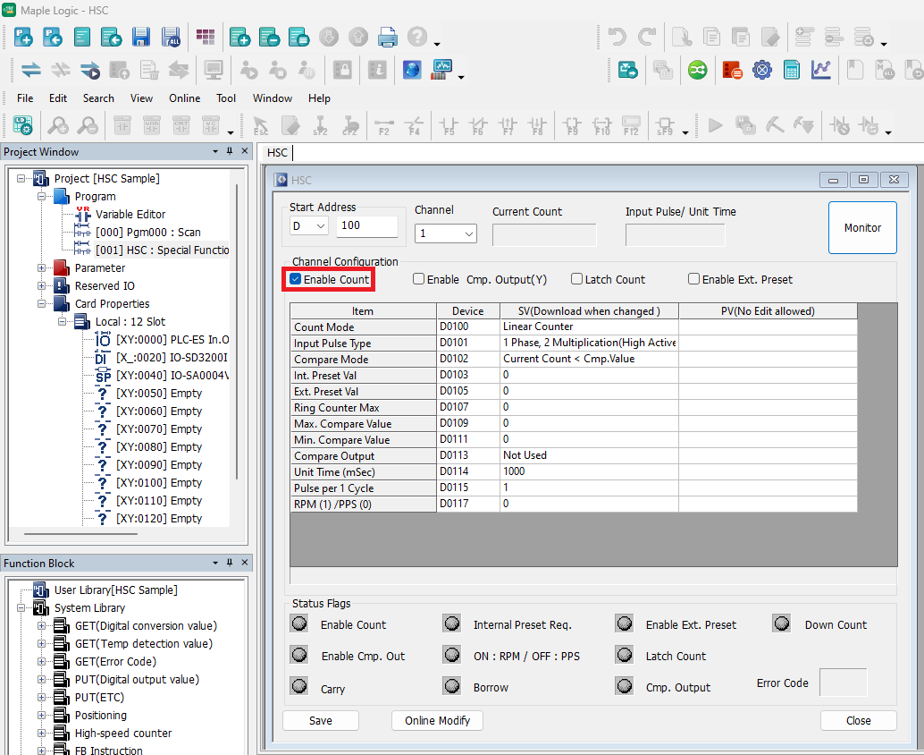Open the Online menu

(x=184, y=98)
